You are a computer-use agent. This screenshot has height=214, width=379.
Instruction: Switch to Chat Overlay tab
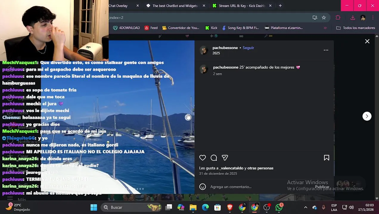click(x=118, y=6)
